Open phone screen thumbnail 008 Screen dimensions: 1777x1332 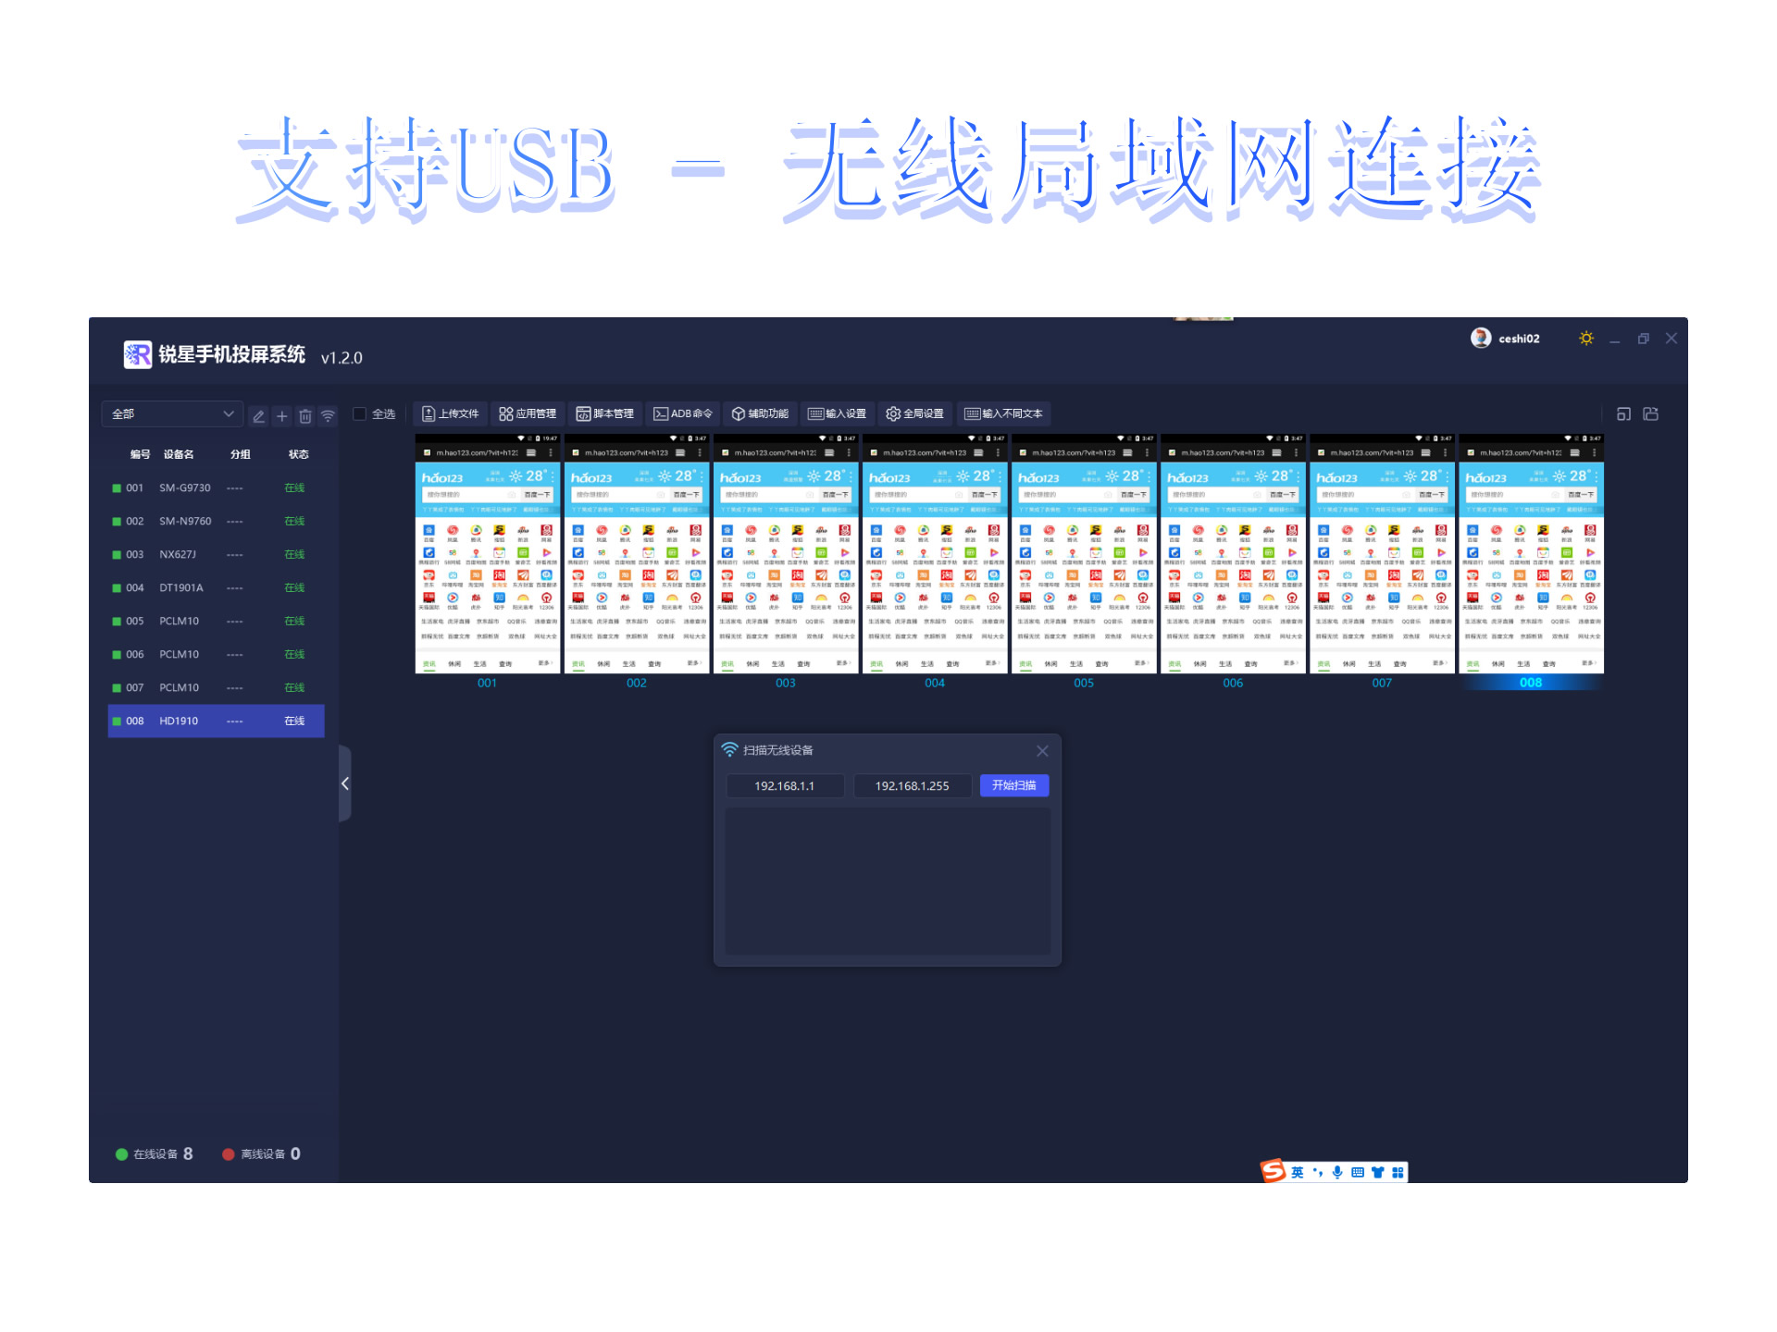tap(1531, 553)
